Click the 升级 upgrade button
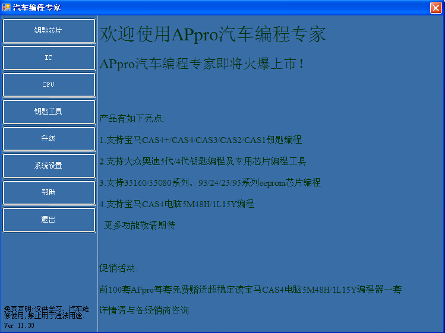Screen dimensions: 445x333 [x=49, y=139]
